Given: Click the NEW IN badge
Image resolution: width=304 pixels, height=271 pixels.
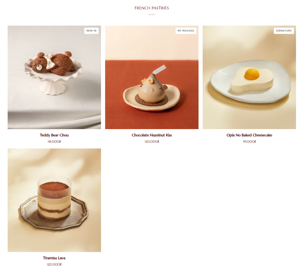Looking at the screenshot, I should tap(91, 30).
